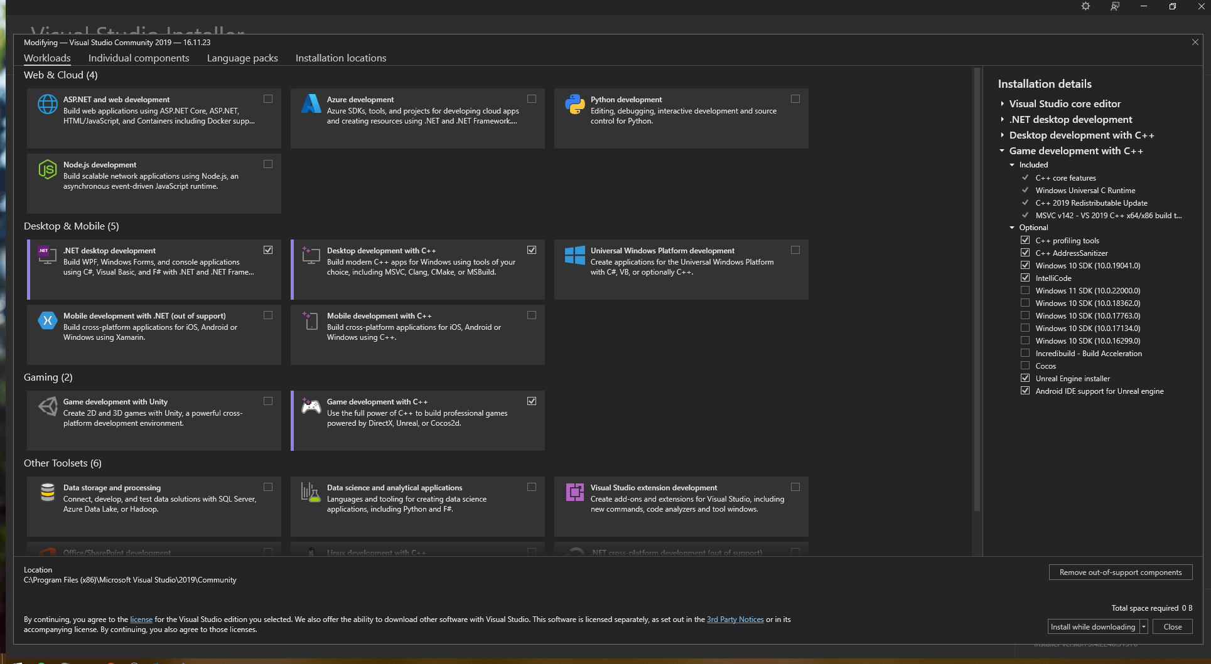Enable Windows 10 SDK (10.0.18362.0) option
Image resolution: width=1211 pixels, height=664 pixels.
(1025, 303)
